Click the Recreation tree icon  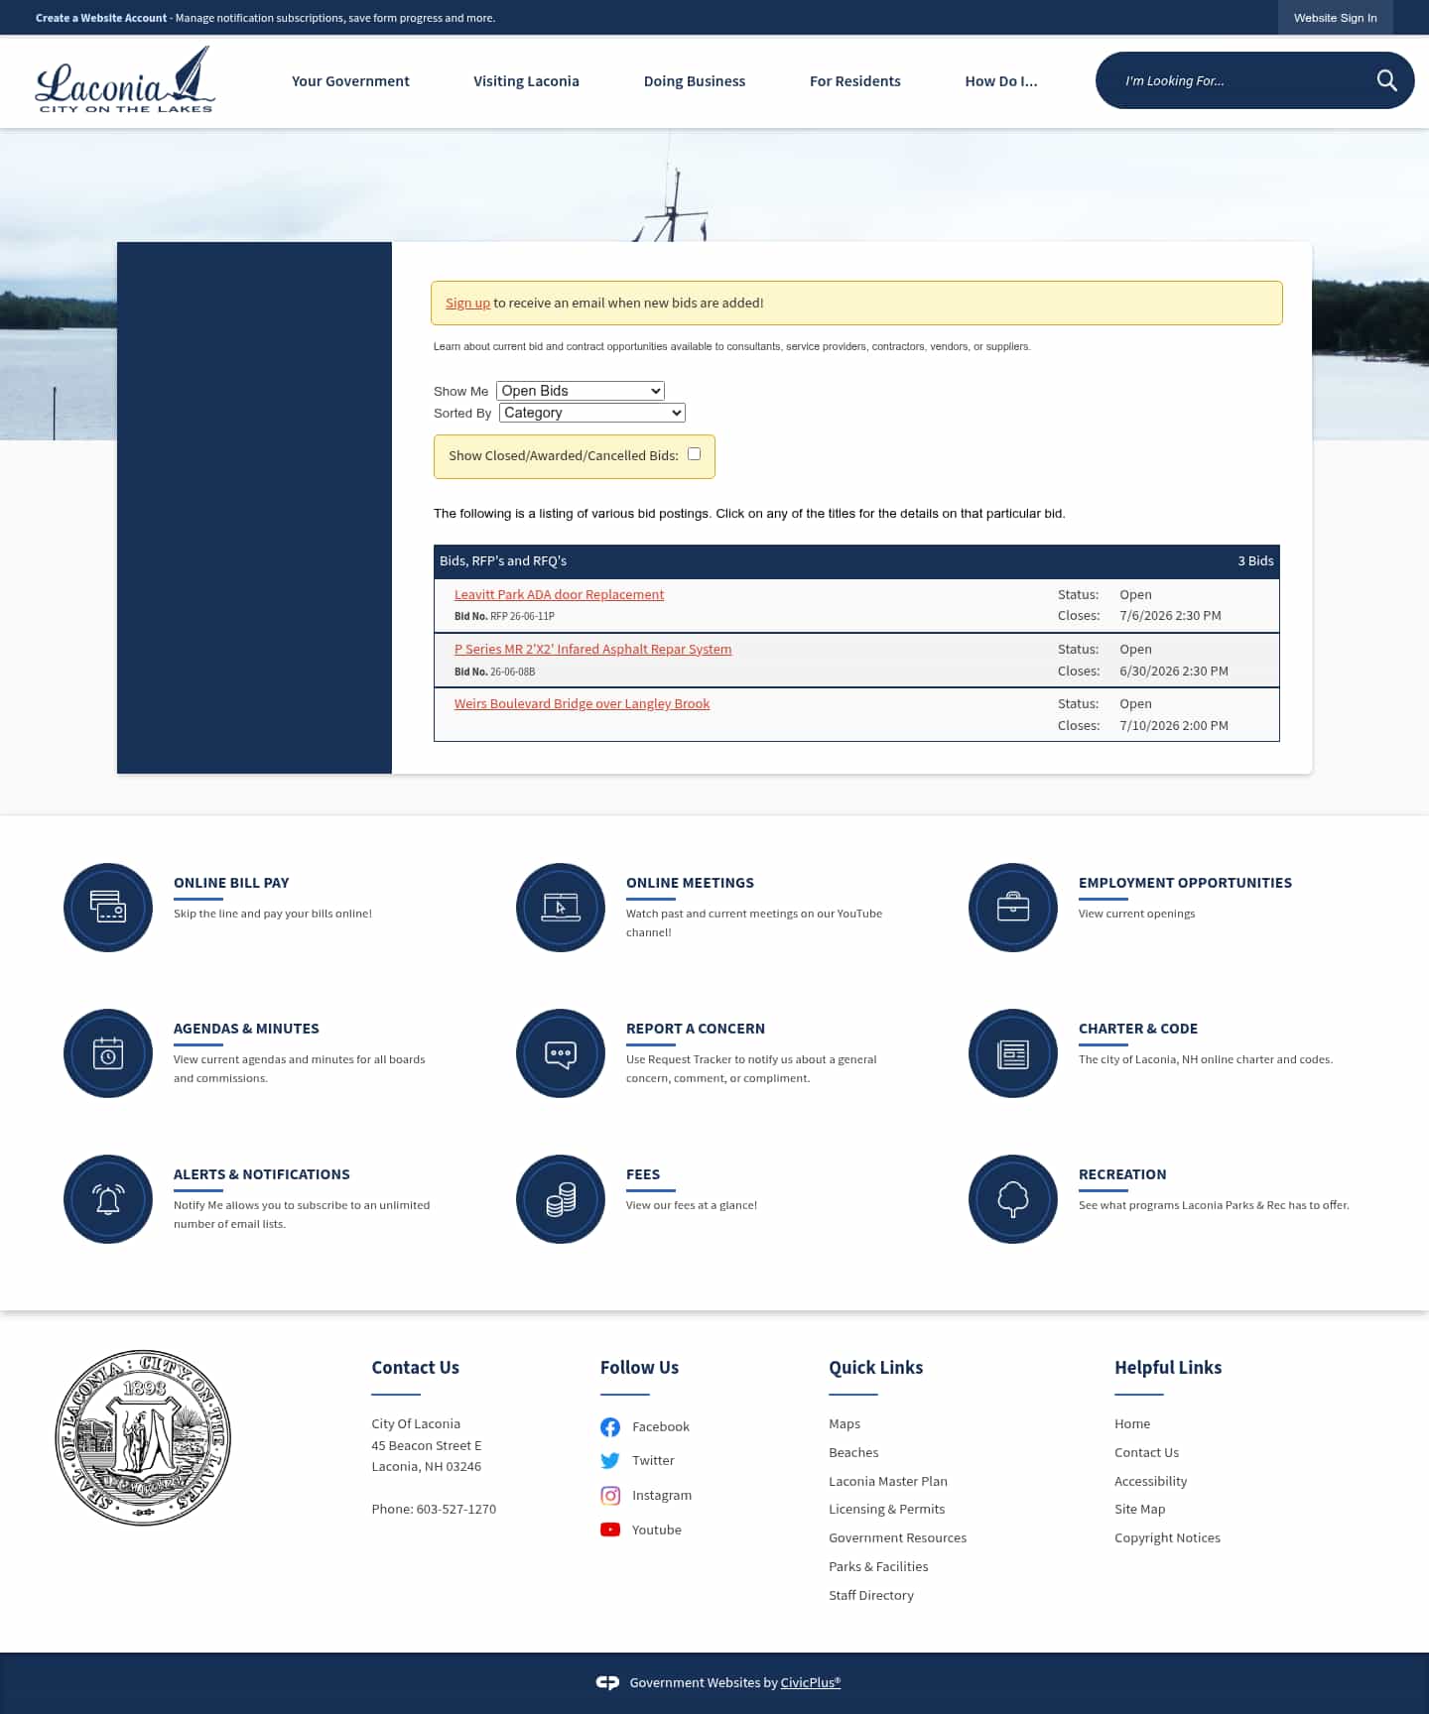[x=1013, y=1199]
